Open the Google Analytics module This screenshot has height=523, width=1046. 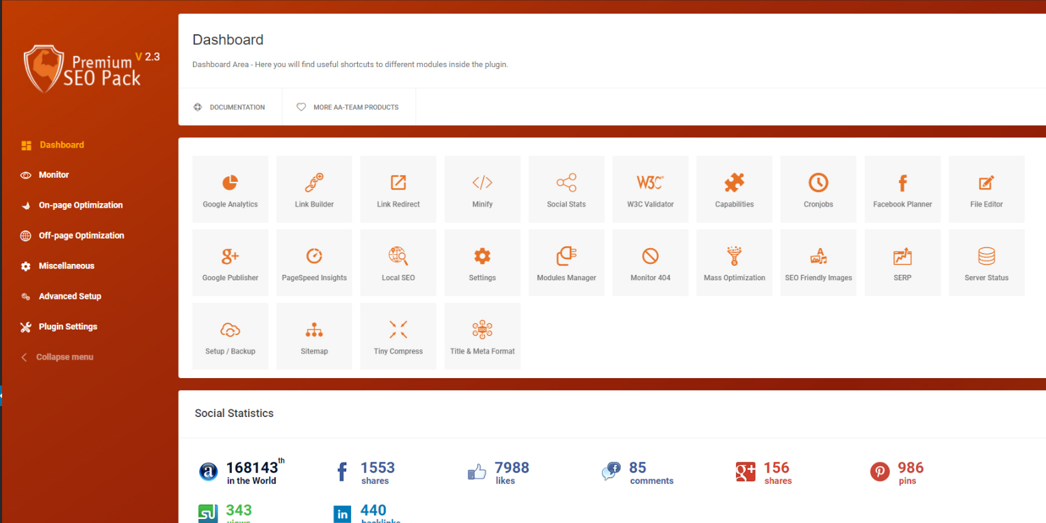[230, 189]
